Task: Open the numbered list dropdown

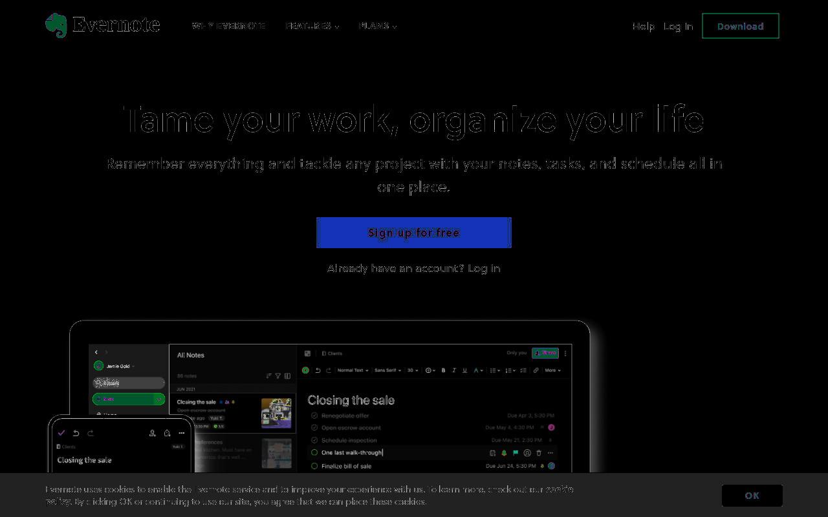Action: 510,370
